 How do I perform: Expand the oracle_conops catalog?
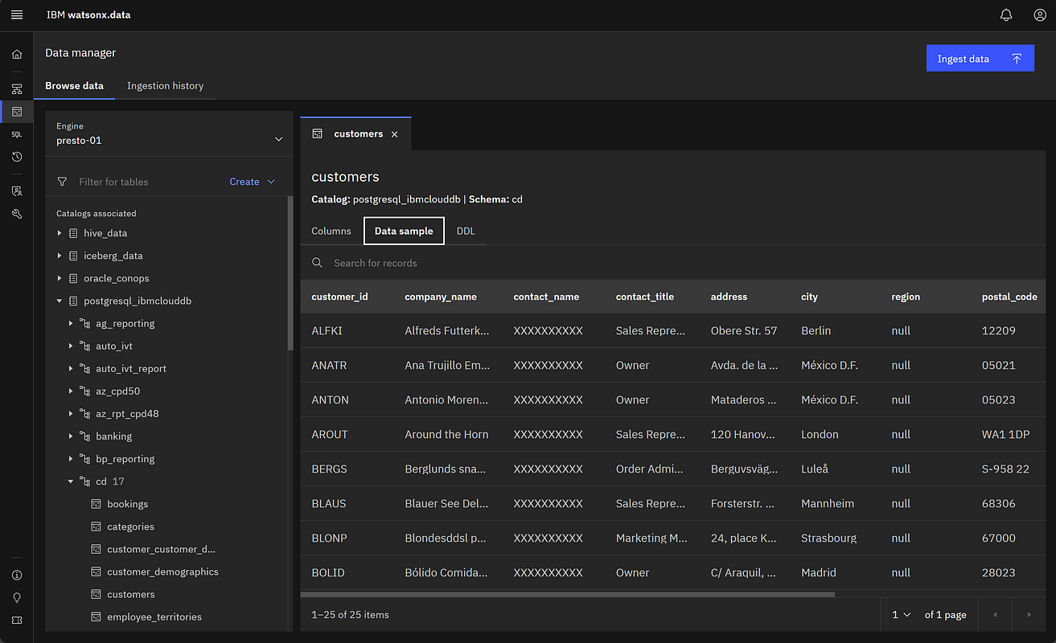pyautogui.click(x=60, y=278)
